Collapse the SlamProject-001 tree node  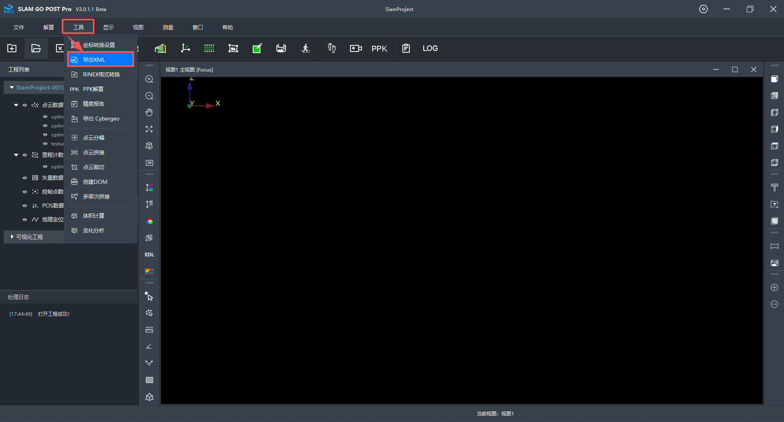(x=11, y=87)
